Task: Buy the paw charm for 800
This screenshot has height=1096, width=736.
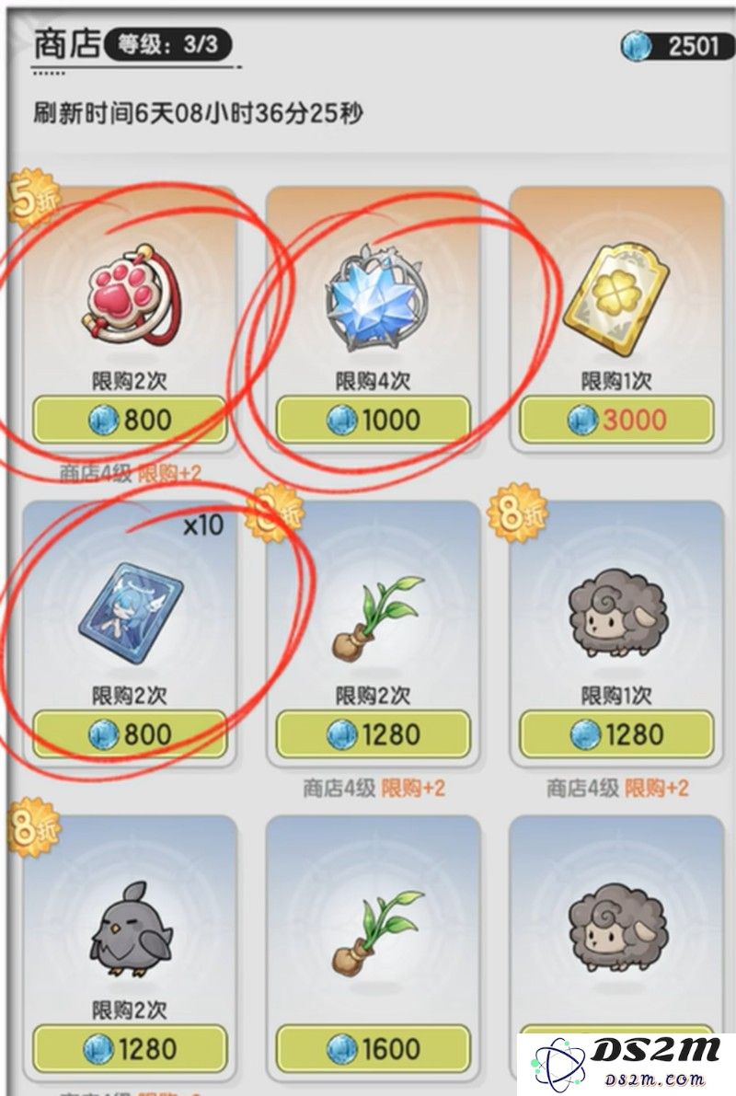Action: pos(130,420)
